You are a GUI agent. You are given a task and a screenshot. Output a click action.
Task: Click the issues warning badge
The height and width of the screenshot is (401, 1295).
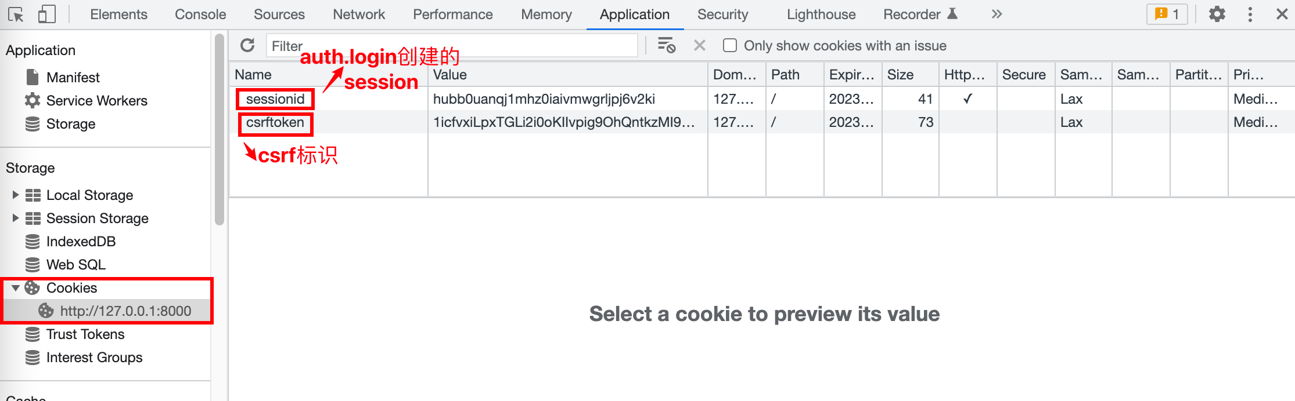coord(1167,14)
